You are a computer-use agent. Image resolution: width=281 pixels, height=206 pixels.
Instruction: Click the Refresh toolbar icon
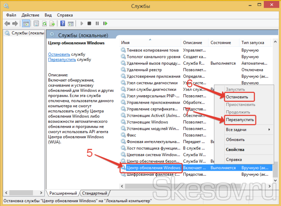point(44,24)
